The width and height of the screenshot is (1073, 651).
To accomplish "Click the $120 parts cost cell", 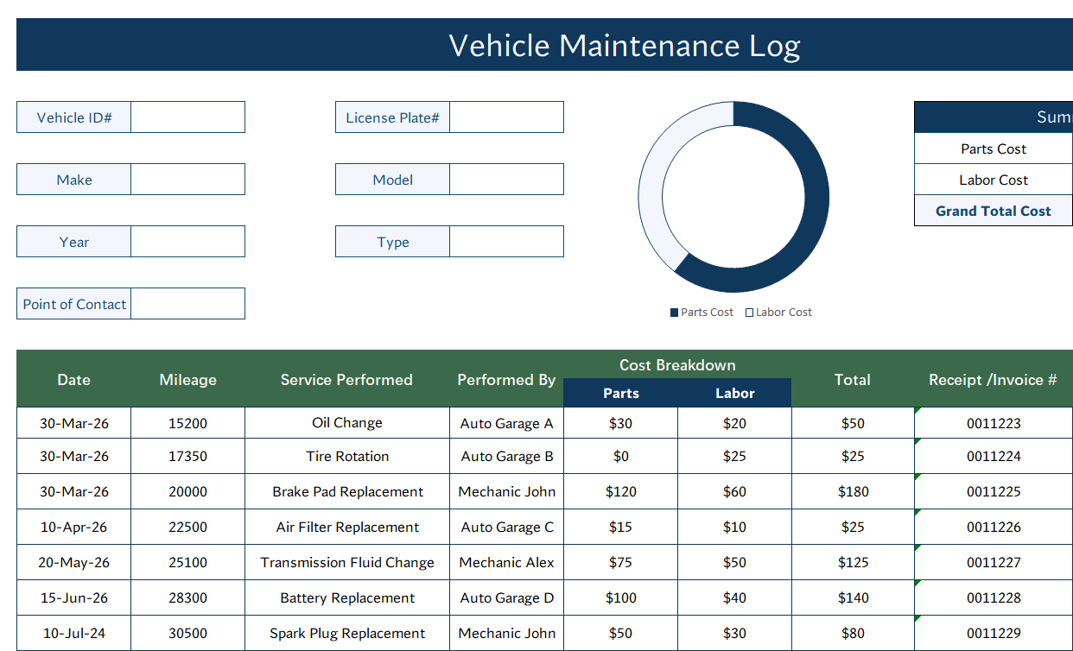I will tap(620, 491).
